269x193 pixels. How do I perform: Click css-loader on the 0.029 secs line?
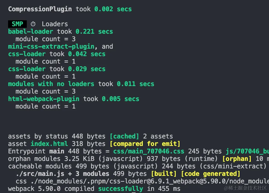pos(27,69)
